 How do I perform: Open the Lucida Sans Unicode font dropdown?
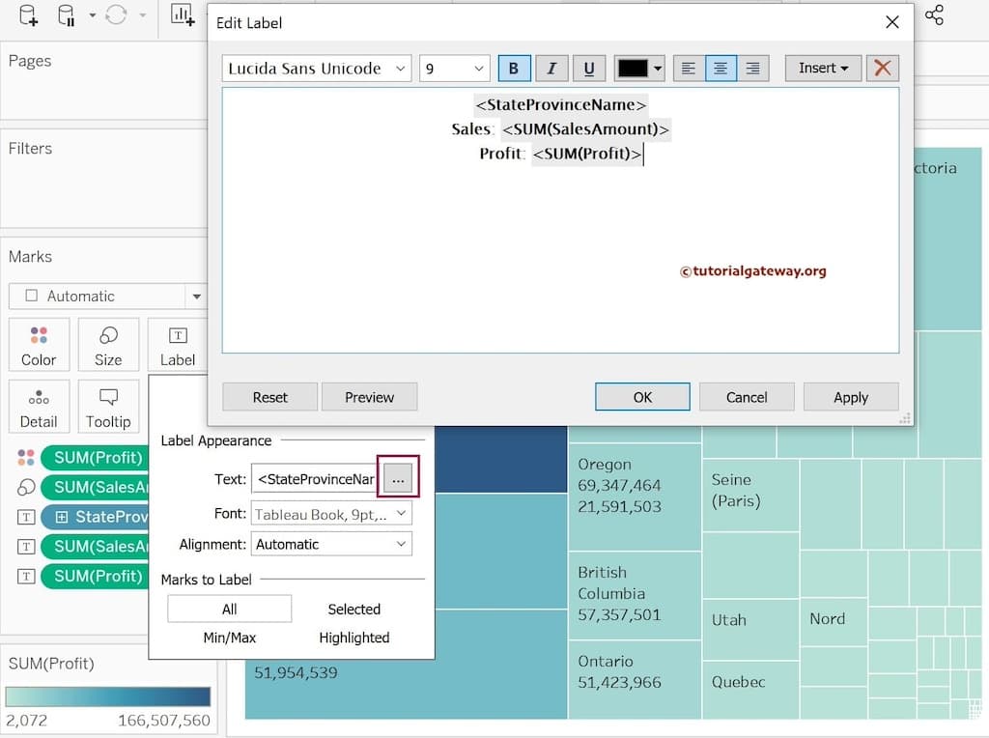[x=316, y=68]
